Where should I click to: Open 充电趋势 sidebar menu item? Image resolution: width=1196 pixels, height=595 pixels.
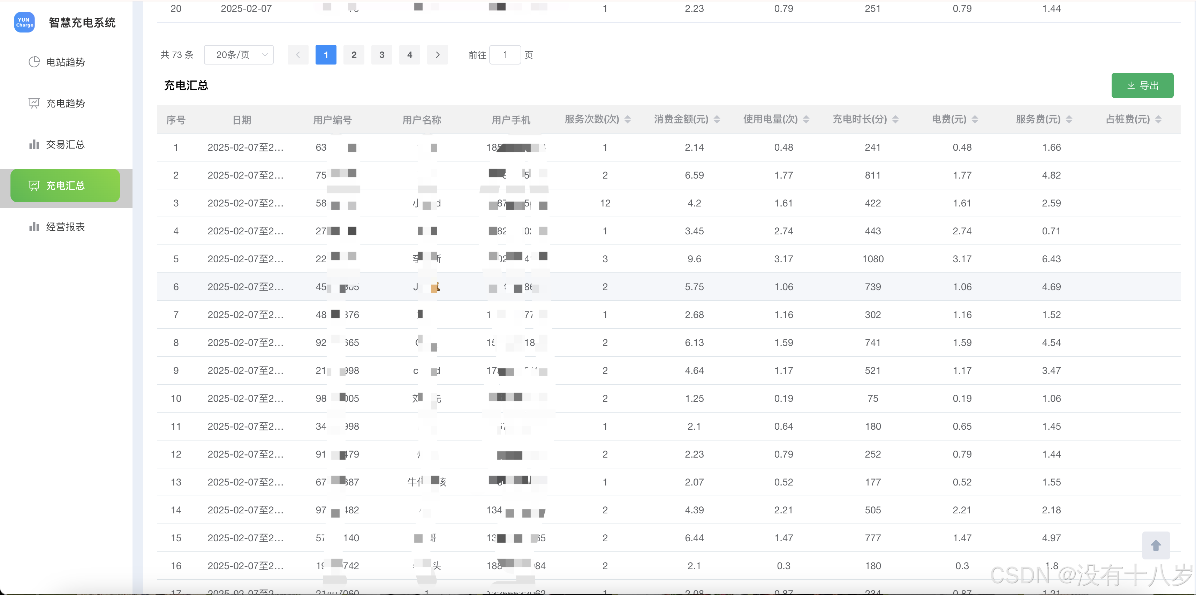(65, 103)
